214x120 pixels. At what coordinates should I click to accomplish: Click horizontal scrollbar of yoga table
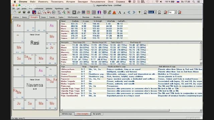(x=116, y=110)
